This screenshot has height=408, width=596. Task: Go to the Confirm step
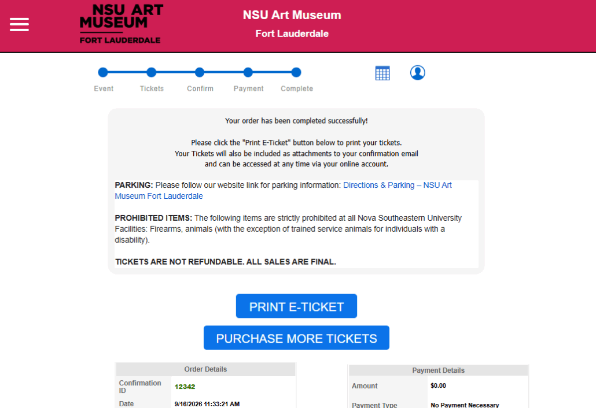point(200,72)
